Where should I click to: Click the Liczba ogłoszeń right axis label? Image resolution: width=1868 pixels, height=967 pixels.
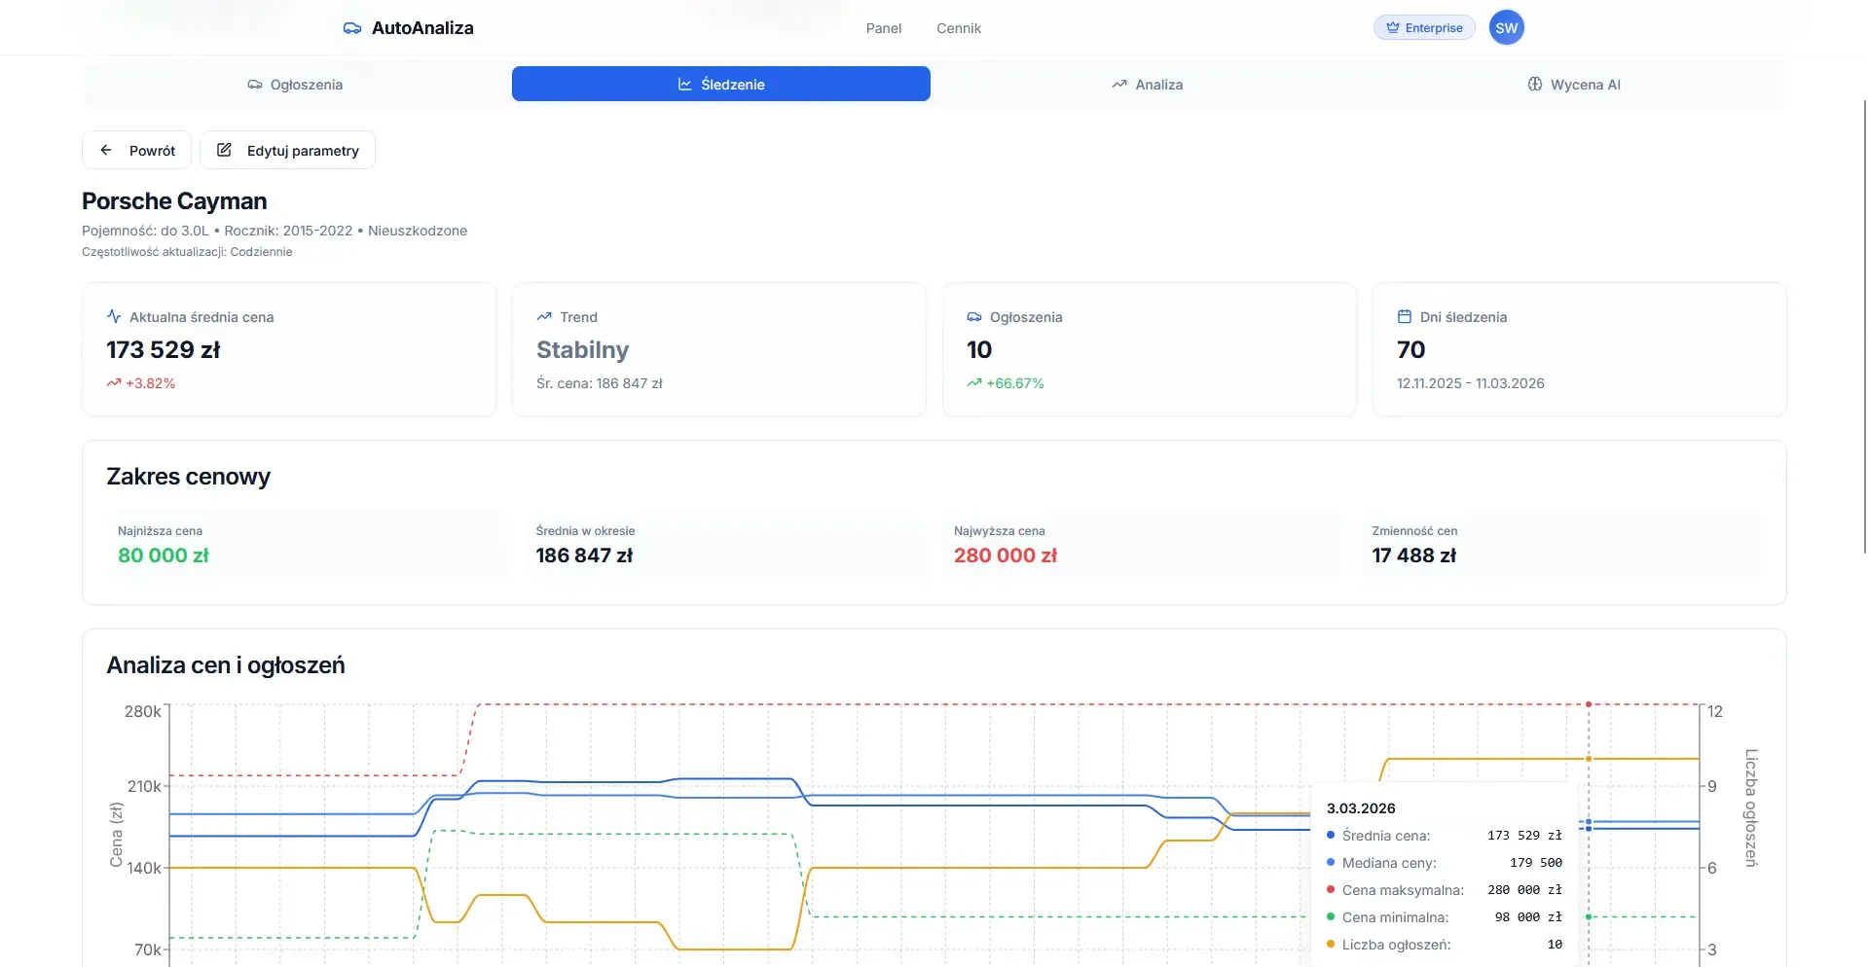point(1751,807)
